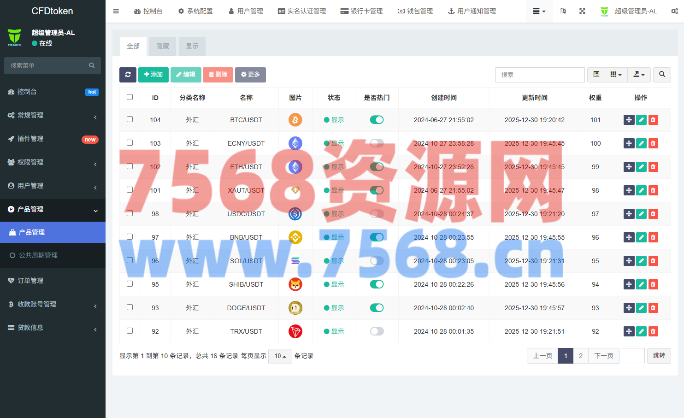Go to page 2 of results
This screenshot has width=684, height=418.
click(x=581, y=356)
